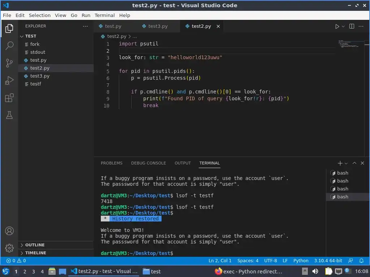Place cursor on editor line 2

[x=227, y=50]
